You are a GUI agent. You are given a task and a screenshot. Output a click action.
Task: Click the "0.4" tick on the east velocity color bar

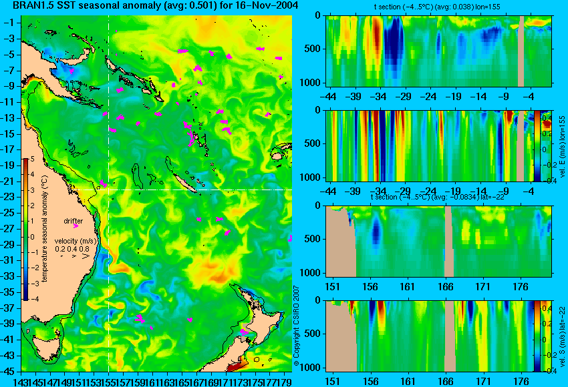[x=546, y=118]
